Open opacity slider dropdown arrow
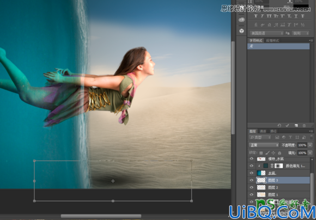Viewport: 316px width, 220px height. [x=310, y=145]
